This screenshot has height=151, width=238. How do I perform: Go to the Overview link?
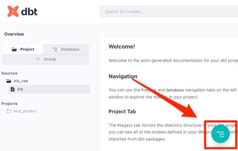click(14, 34)
